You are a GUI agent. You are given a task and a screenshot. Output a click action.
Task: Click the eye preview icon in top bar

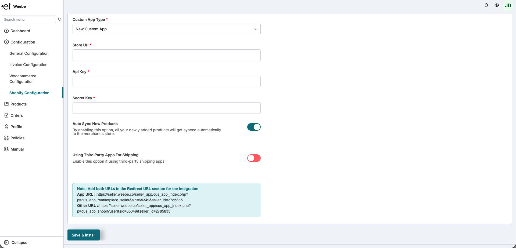point(497,5)
